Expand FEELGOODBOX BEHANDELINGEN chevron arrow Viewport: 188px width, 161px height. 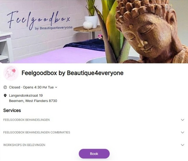click(x=182, y=120)
